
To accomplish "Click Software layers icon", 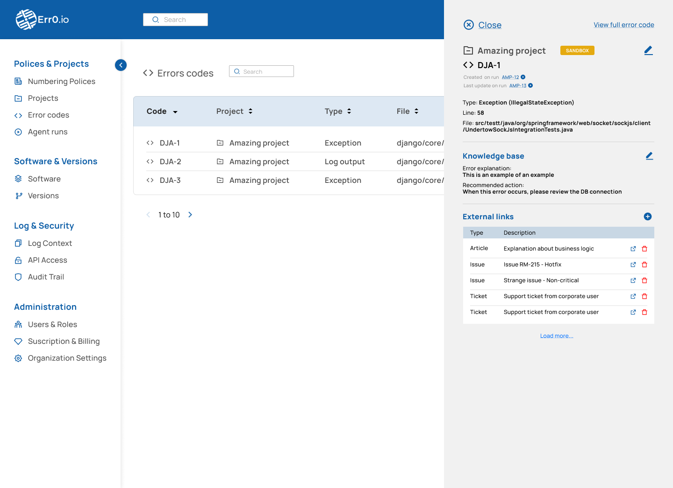I will coord(18,179).
